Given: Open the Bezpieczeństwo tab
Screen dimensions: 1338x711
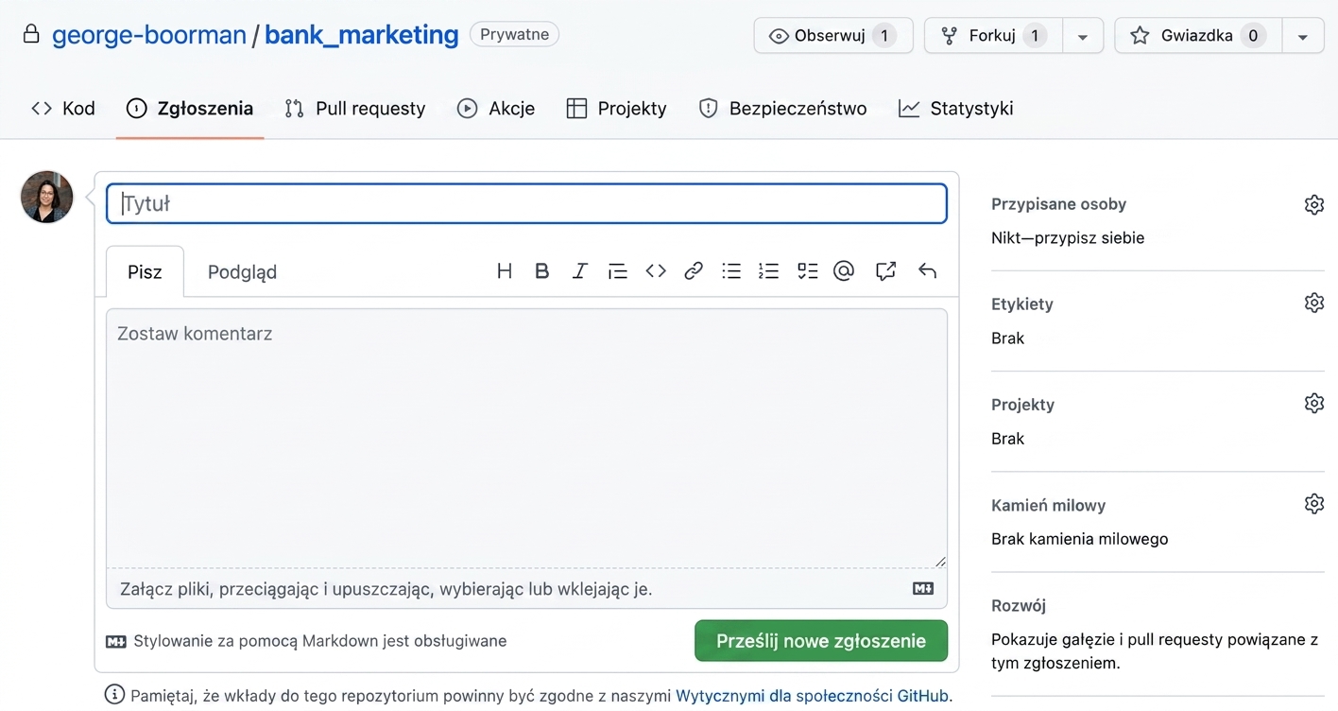Looking at the screenshot, I should (782, 109).
